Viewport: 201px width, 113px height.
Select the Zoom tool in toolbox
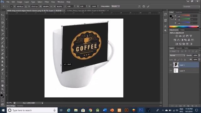pos(3,89)
